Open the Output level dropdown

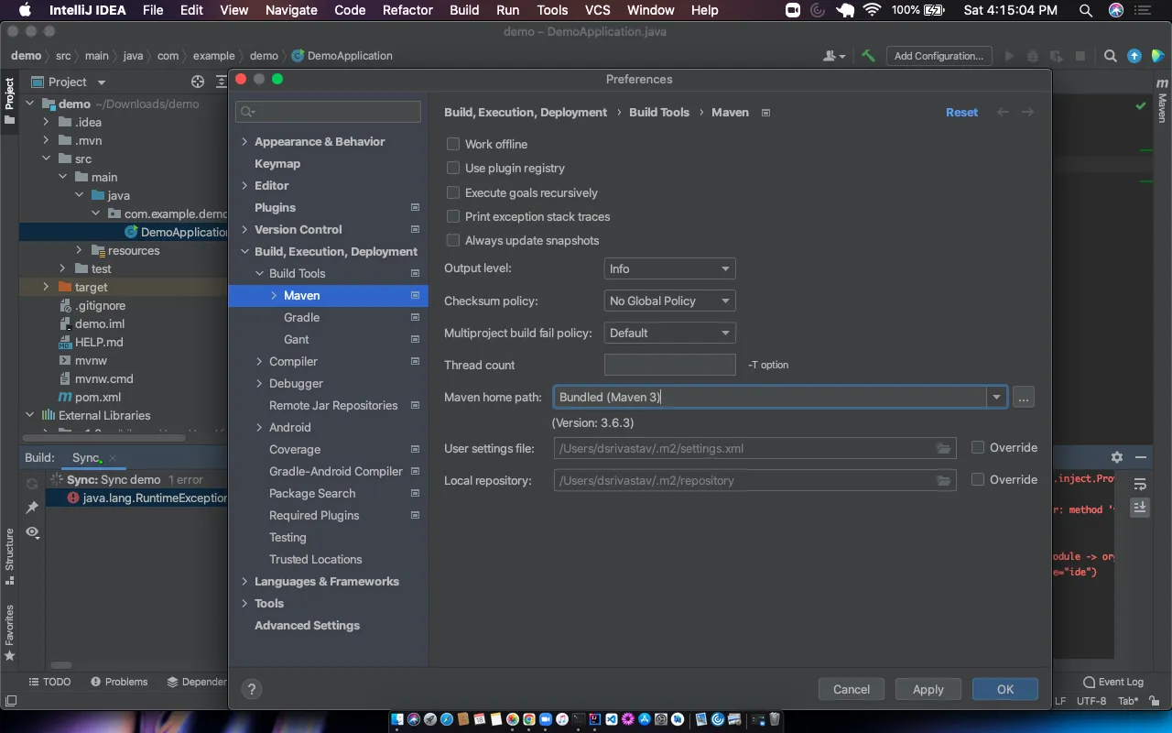click(x=670, y=268)
